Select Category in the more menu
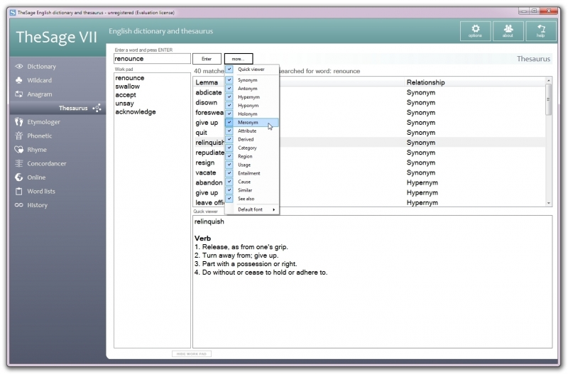 (x=252, y=148)
